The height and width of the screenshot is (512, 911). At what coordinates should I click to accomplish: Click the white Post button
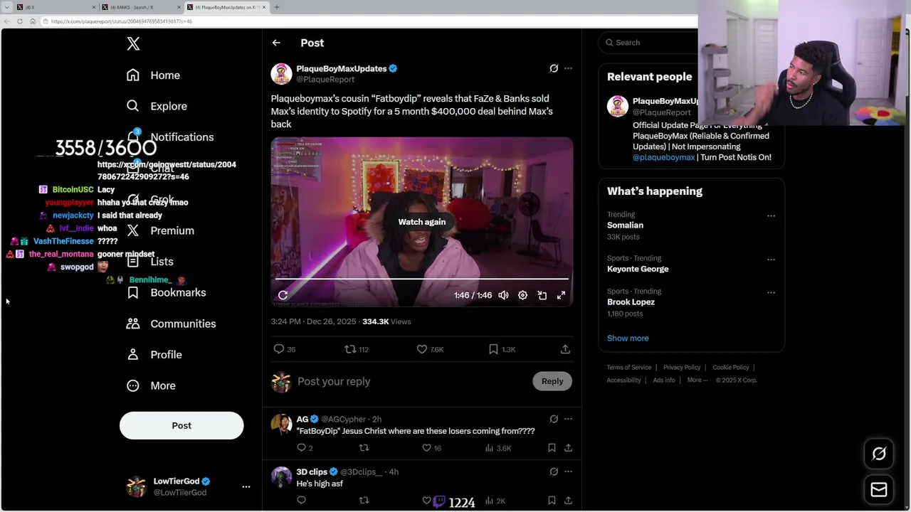point(181,425)
